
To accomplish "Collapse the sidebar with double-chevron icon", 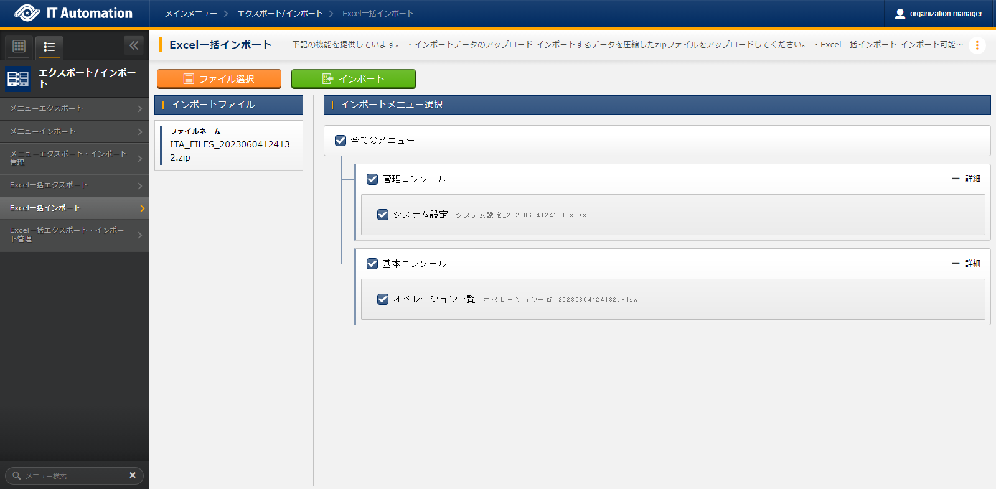I will [133, 45].
